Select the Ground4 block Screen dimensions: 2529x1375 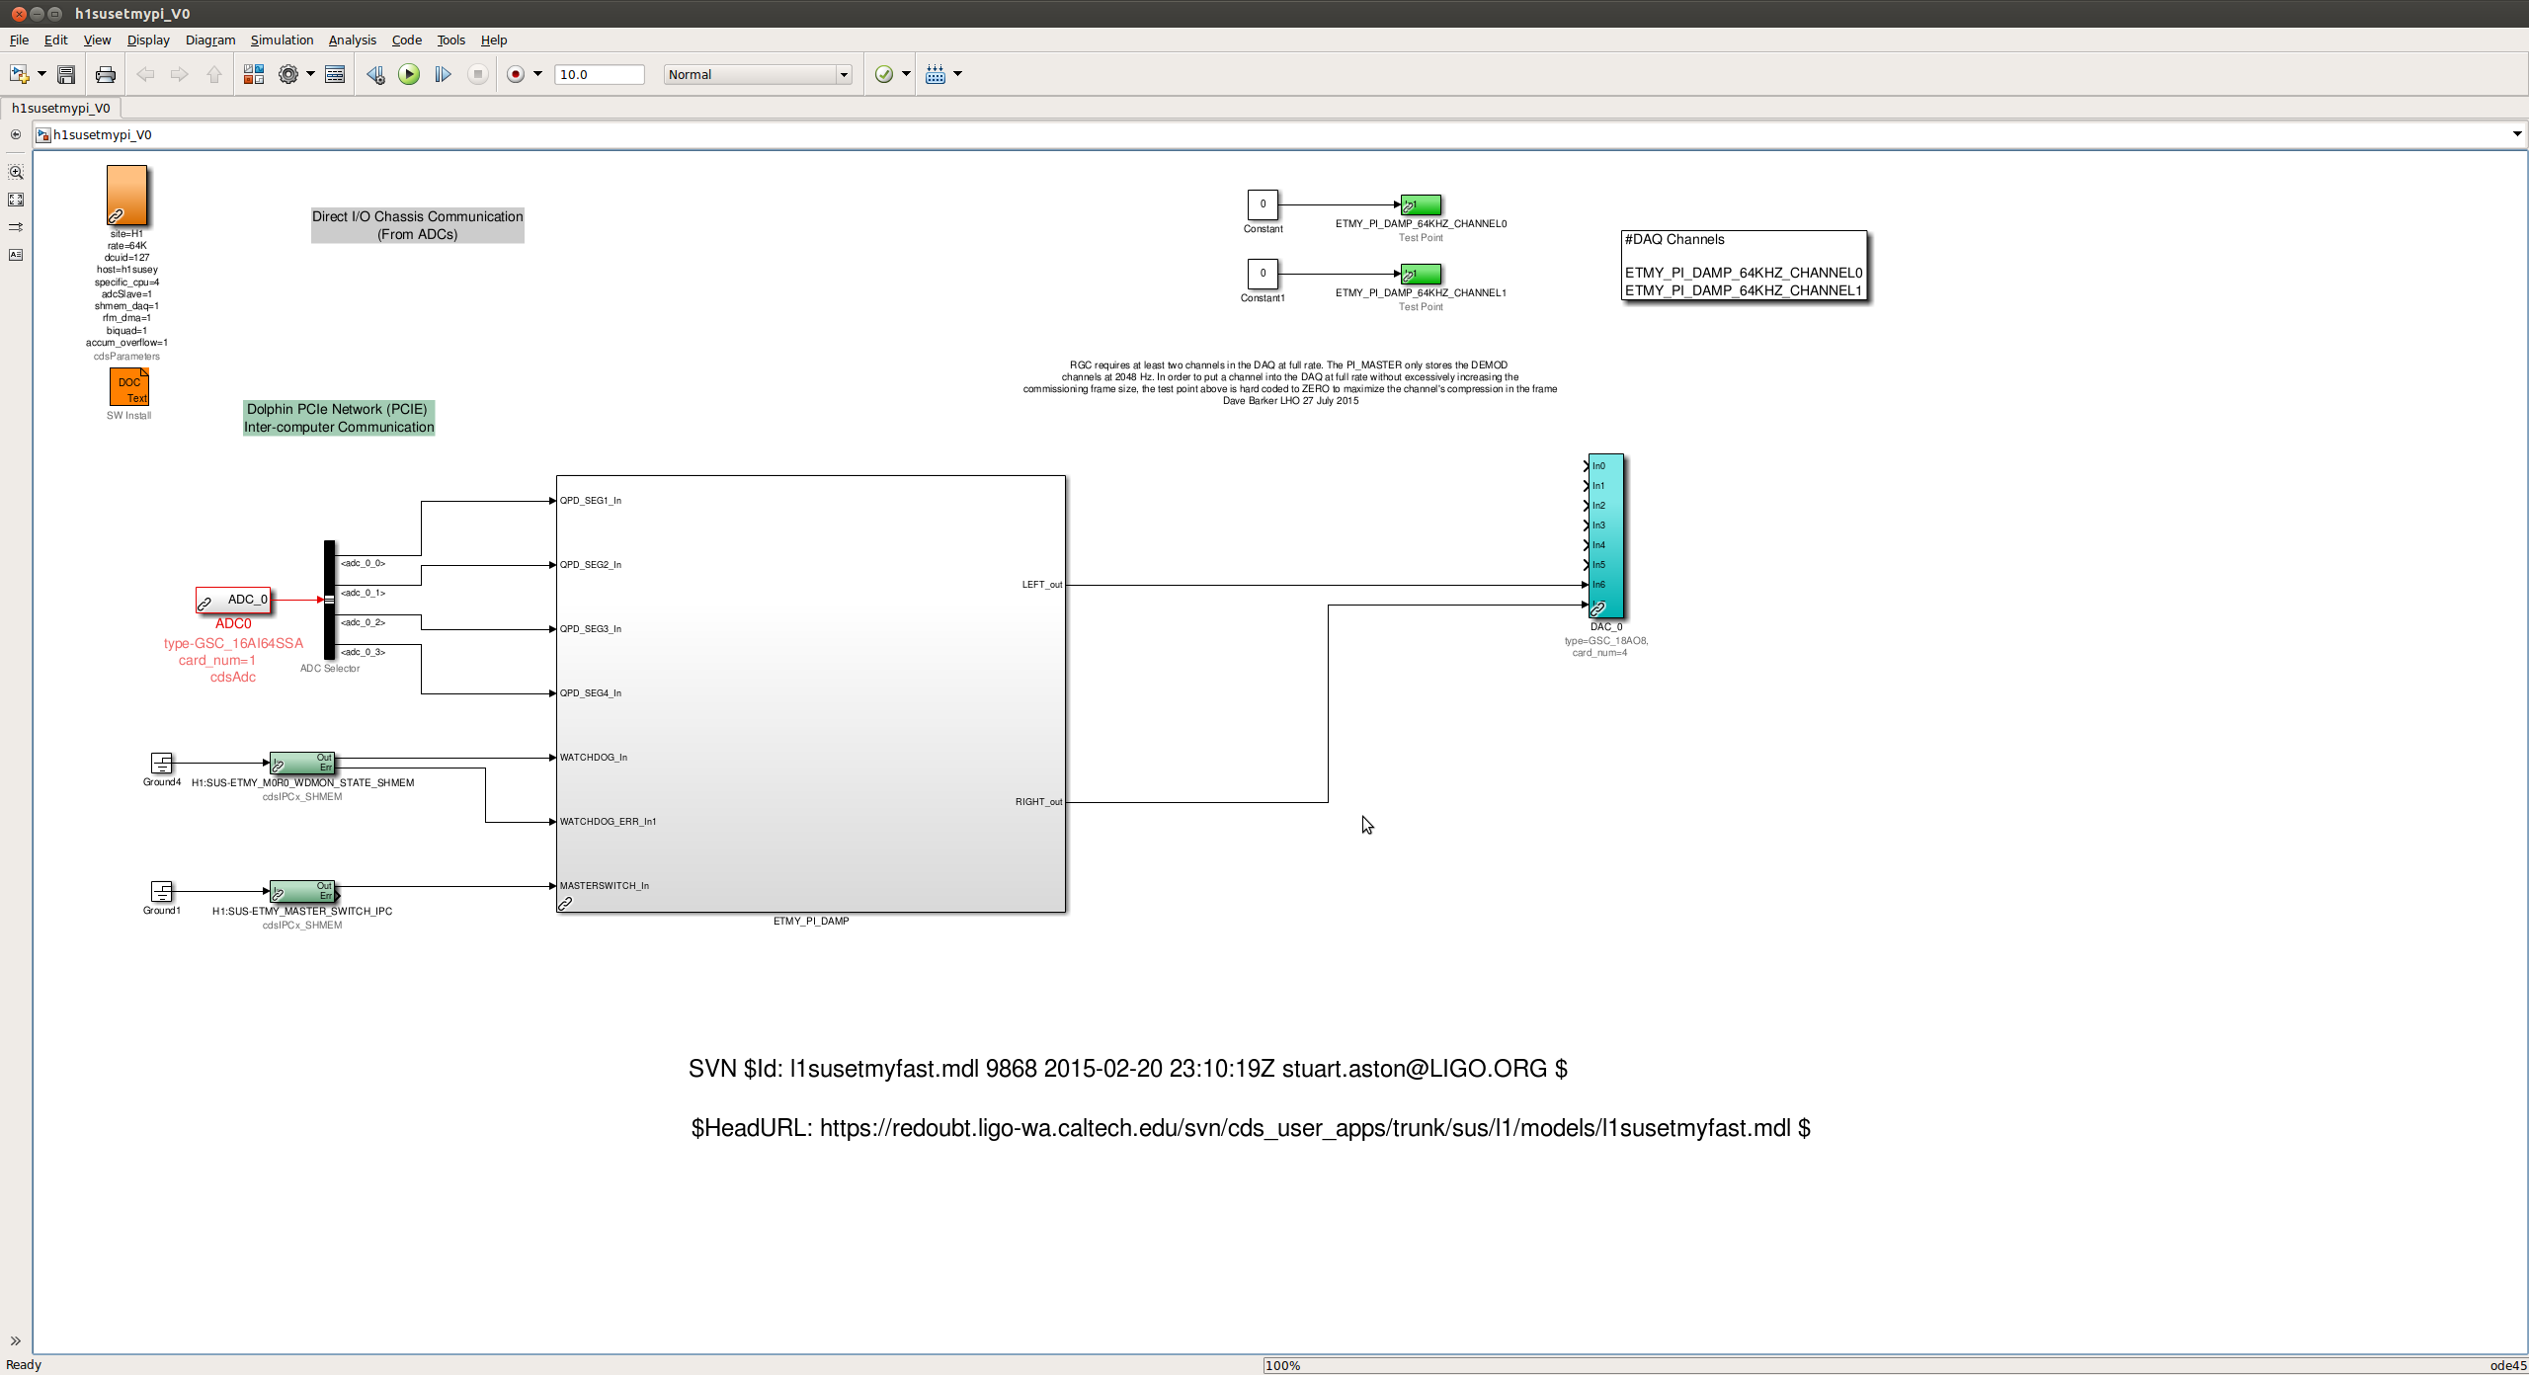(161, 763)
